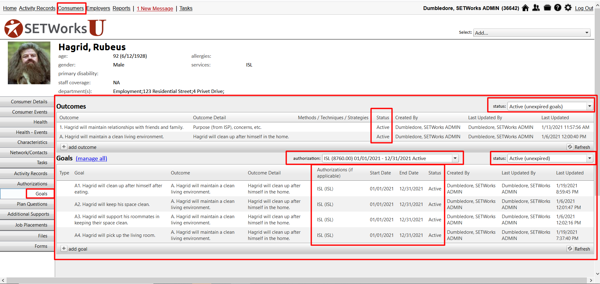The image size is (600, 284).
Task: Expand the Goals authorization dropdown
Action: [x=390, y=159]
